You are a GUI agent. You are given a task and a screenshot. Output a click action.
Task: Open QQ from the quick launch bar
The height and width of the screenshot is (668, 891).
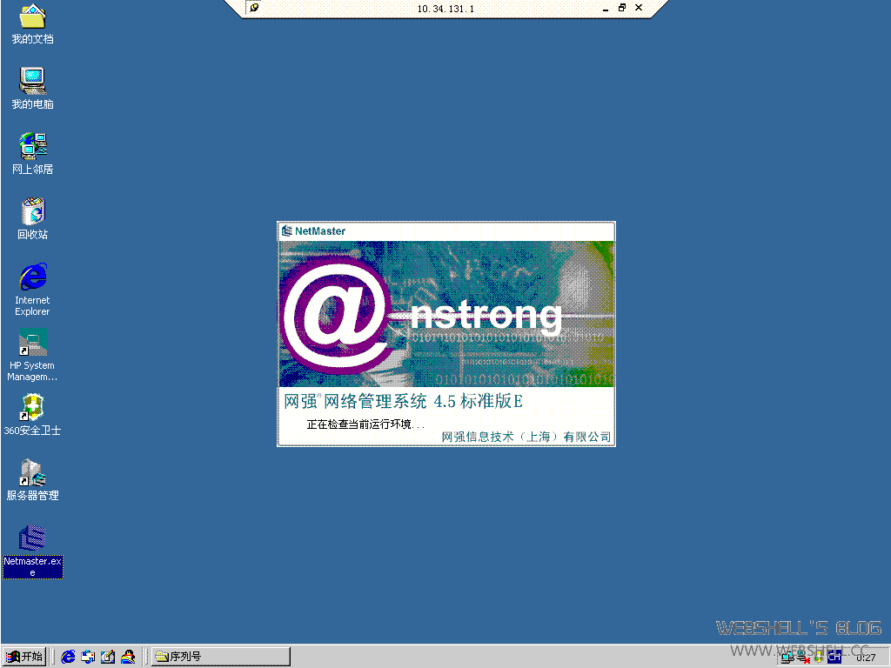[128, 657]
